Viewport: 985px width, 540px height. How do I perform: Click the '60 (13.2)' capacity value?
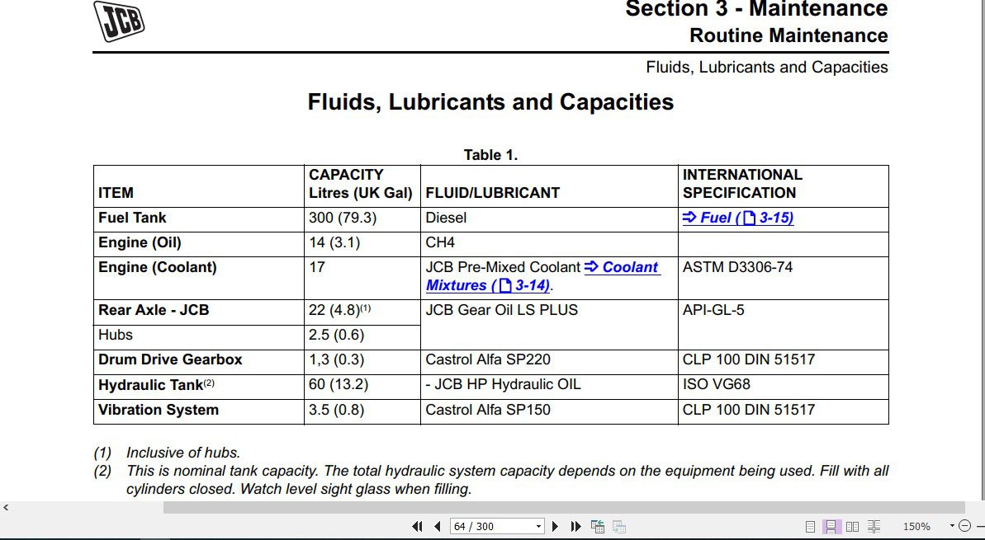[339, 384]
